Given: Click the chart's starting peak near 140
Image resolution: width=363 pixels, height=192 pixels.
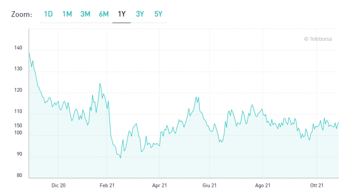Looking at the screenshot, I should click(29, 53).
